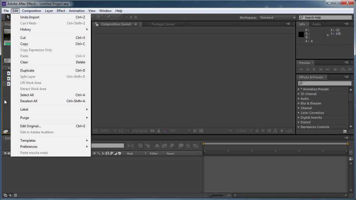Choose Undo Import from Edit menu
This screenshot has width=356, height=200.
coord(51,17)
